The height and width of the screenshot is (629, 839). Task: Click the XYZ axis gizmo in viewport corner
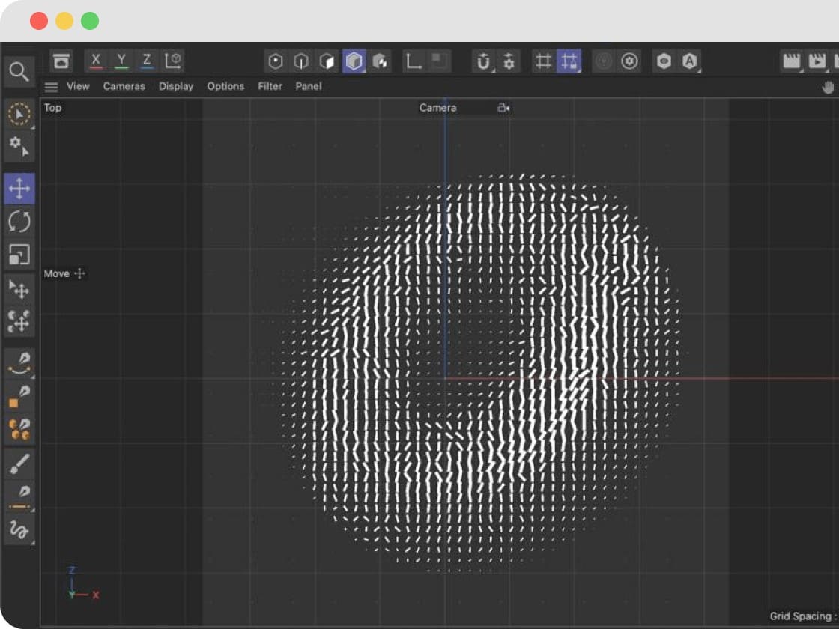[83, 584]
